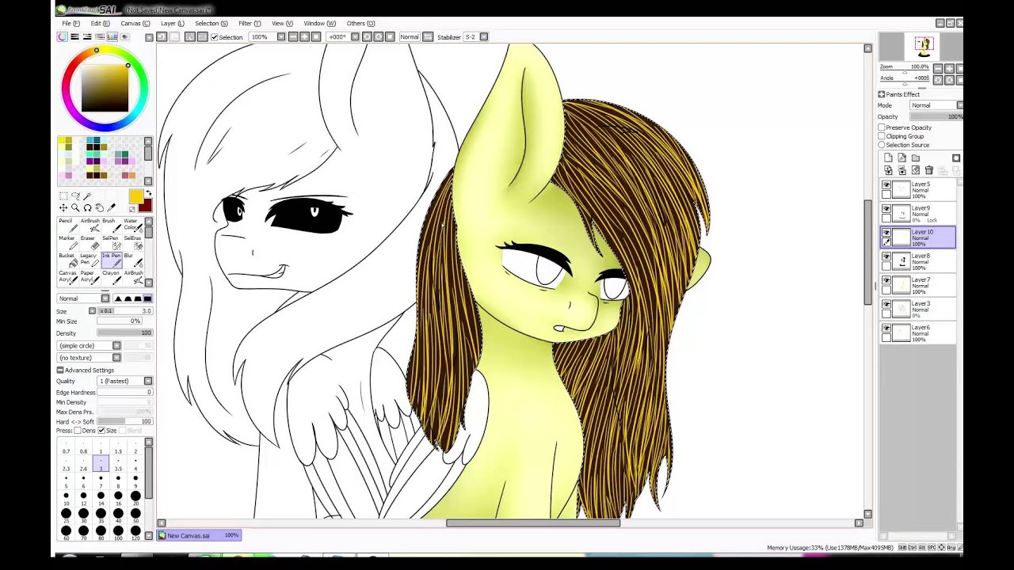Create a new layer folder
The width and height of the screenshot is (1014, 570).
(x=916, y=158)
